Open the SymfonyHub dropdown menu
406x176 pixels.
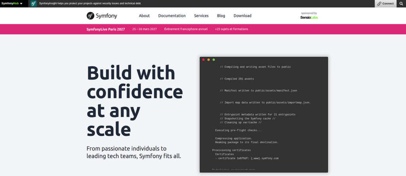[x=11, y=4]
